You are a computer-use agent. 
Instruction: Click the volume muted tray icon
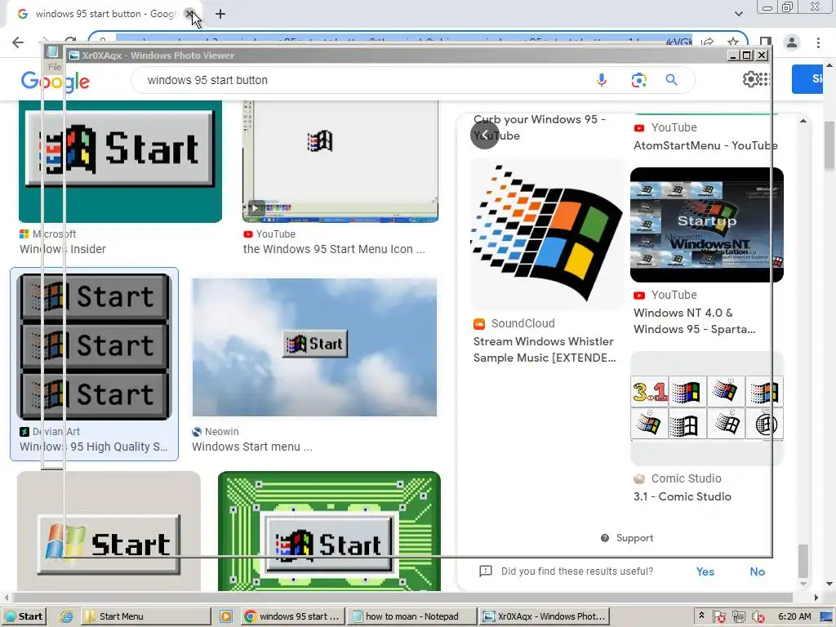point(758,617)
